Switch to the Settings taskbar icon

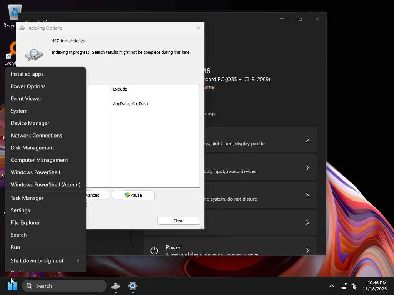[133, 286]
